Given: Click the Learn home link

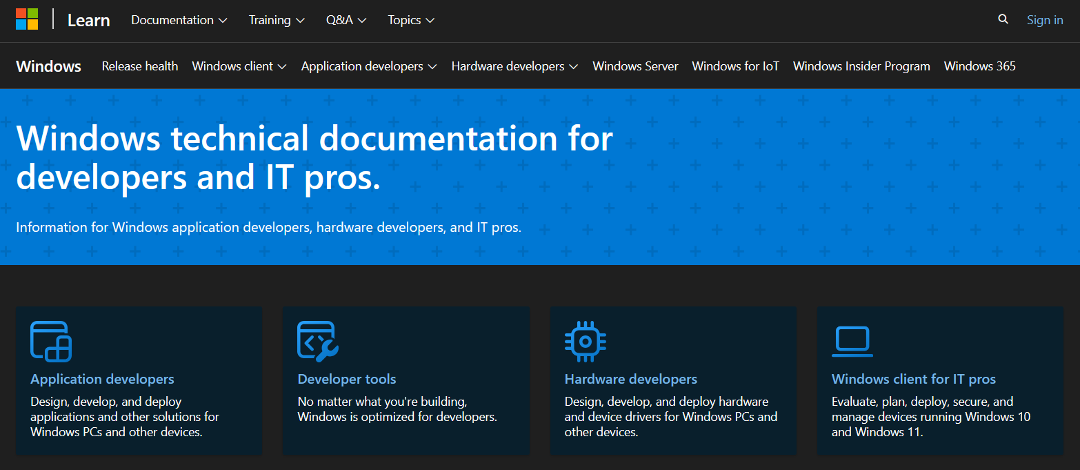Looking at the screenshot, I should pos(88,20).
